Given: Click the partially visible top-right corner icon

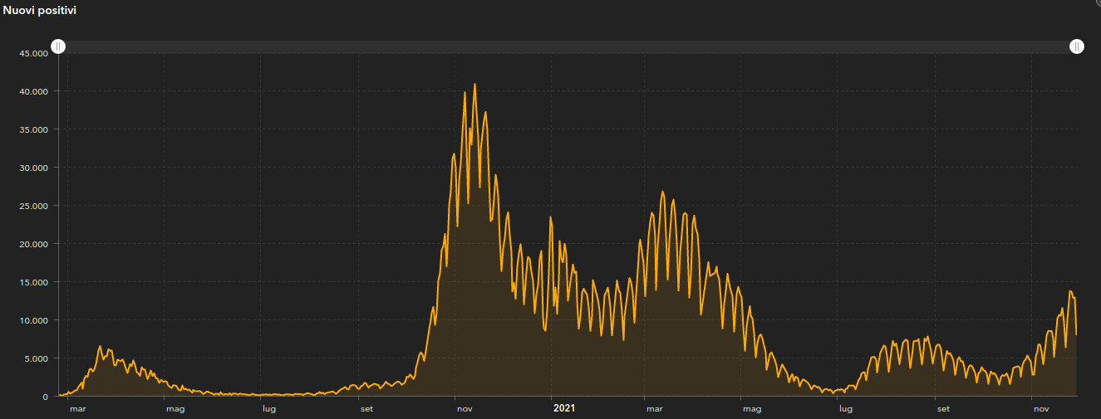Looking at the screenshot, I should pos(1096,2).
